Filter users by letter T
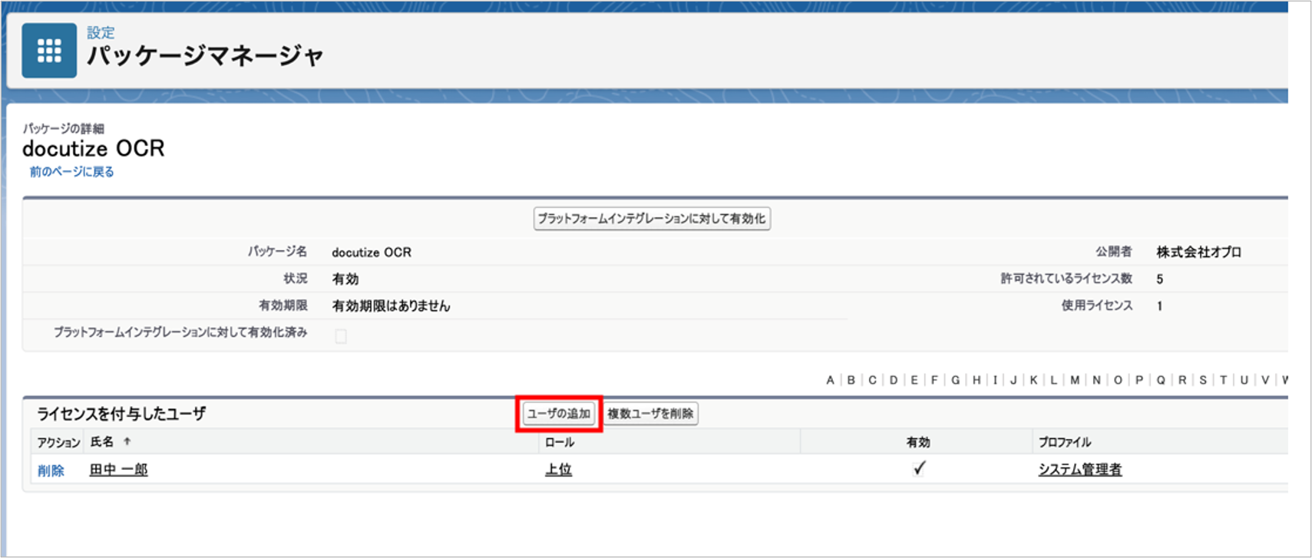The width and height of the screenshot is (1312, 558). click(x=1224, y=380)
